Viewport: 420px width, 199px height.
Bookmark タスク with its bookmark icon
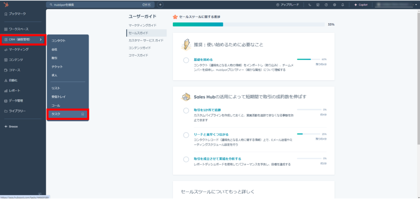[83, 114]
